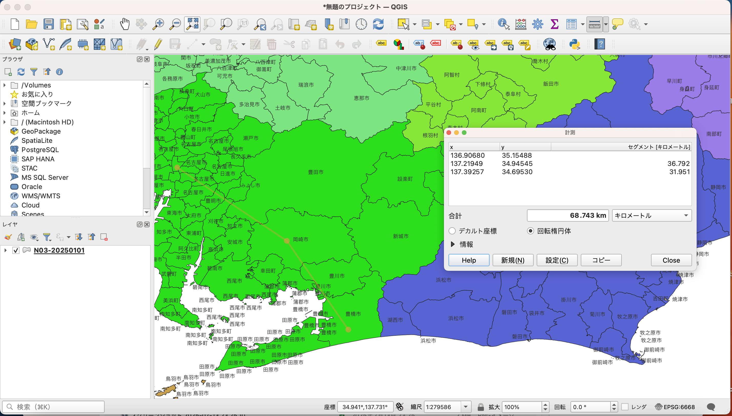Click the Statistical Summary sigma icon
This screenshot has width=732, height=416.
554,24
